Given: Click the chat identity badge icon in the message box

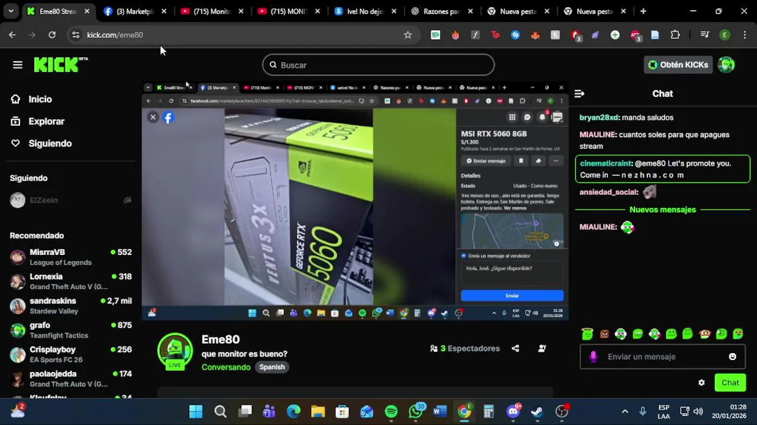Looking at the screenshot, I should (593, 357).
